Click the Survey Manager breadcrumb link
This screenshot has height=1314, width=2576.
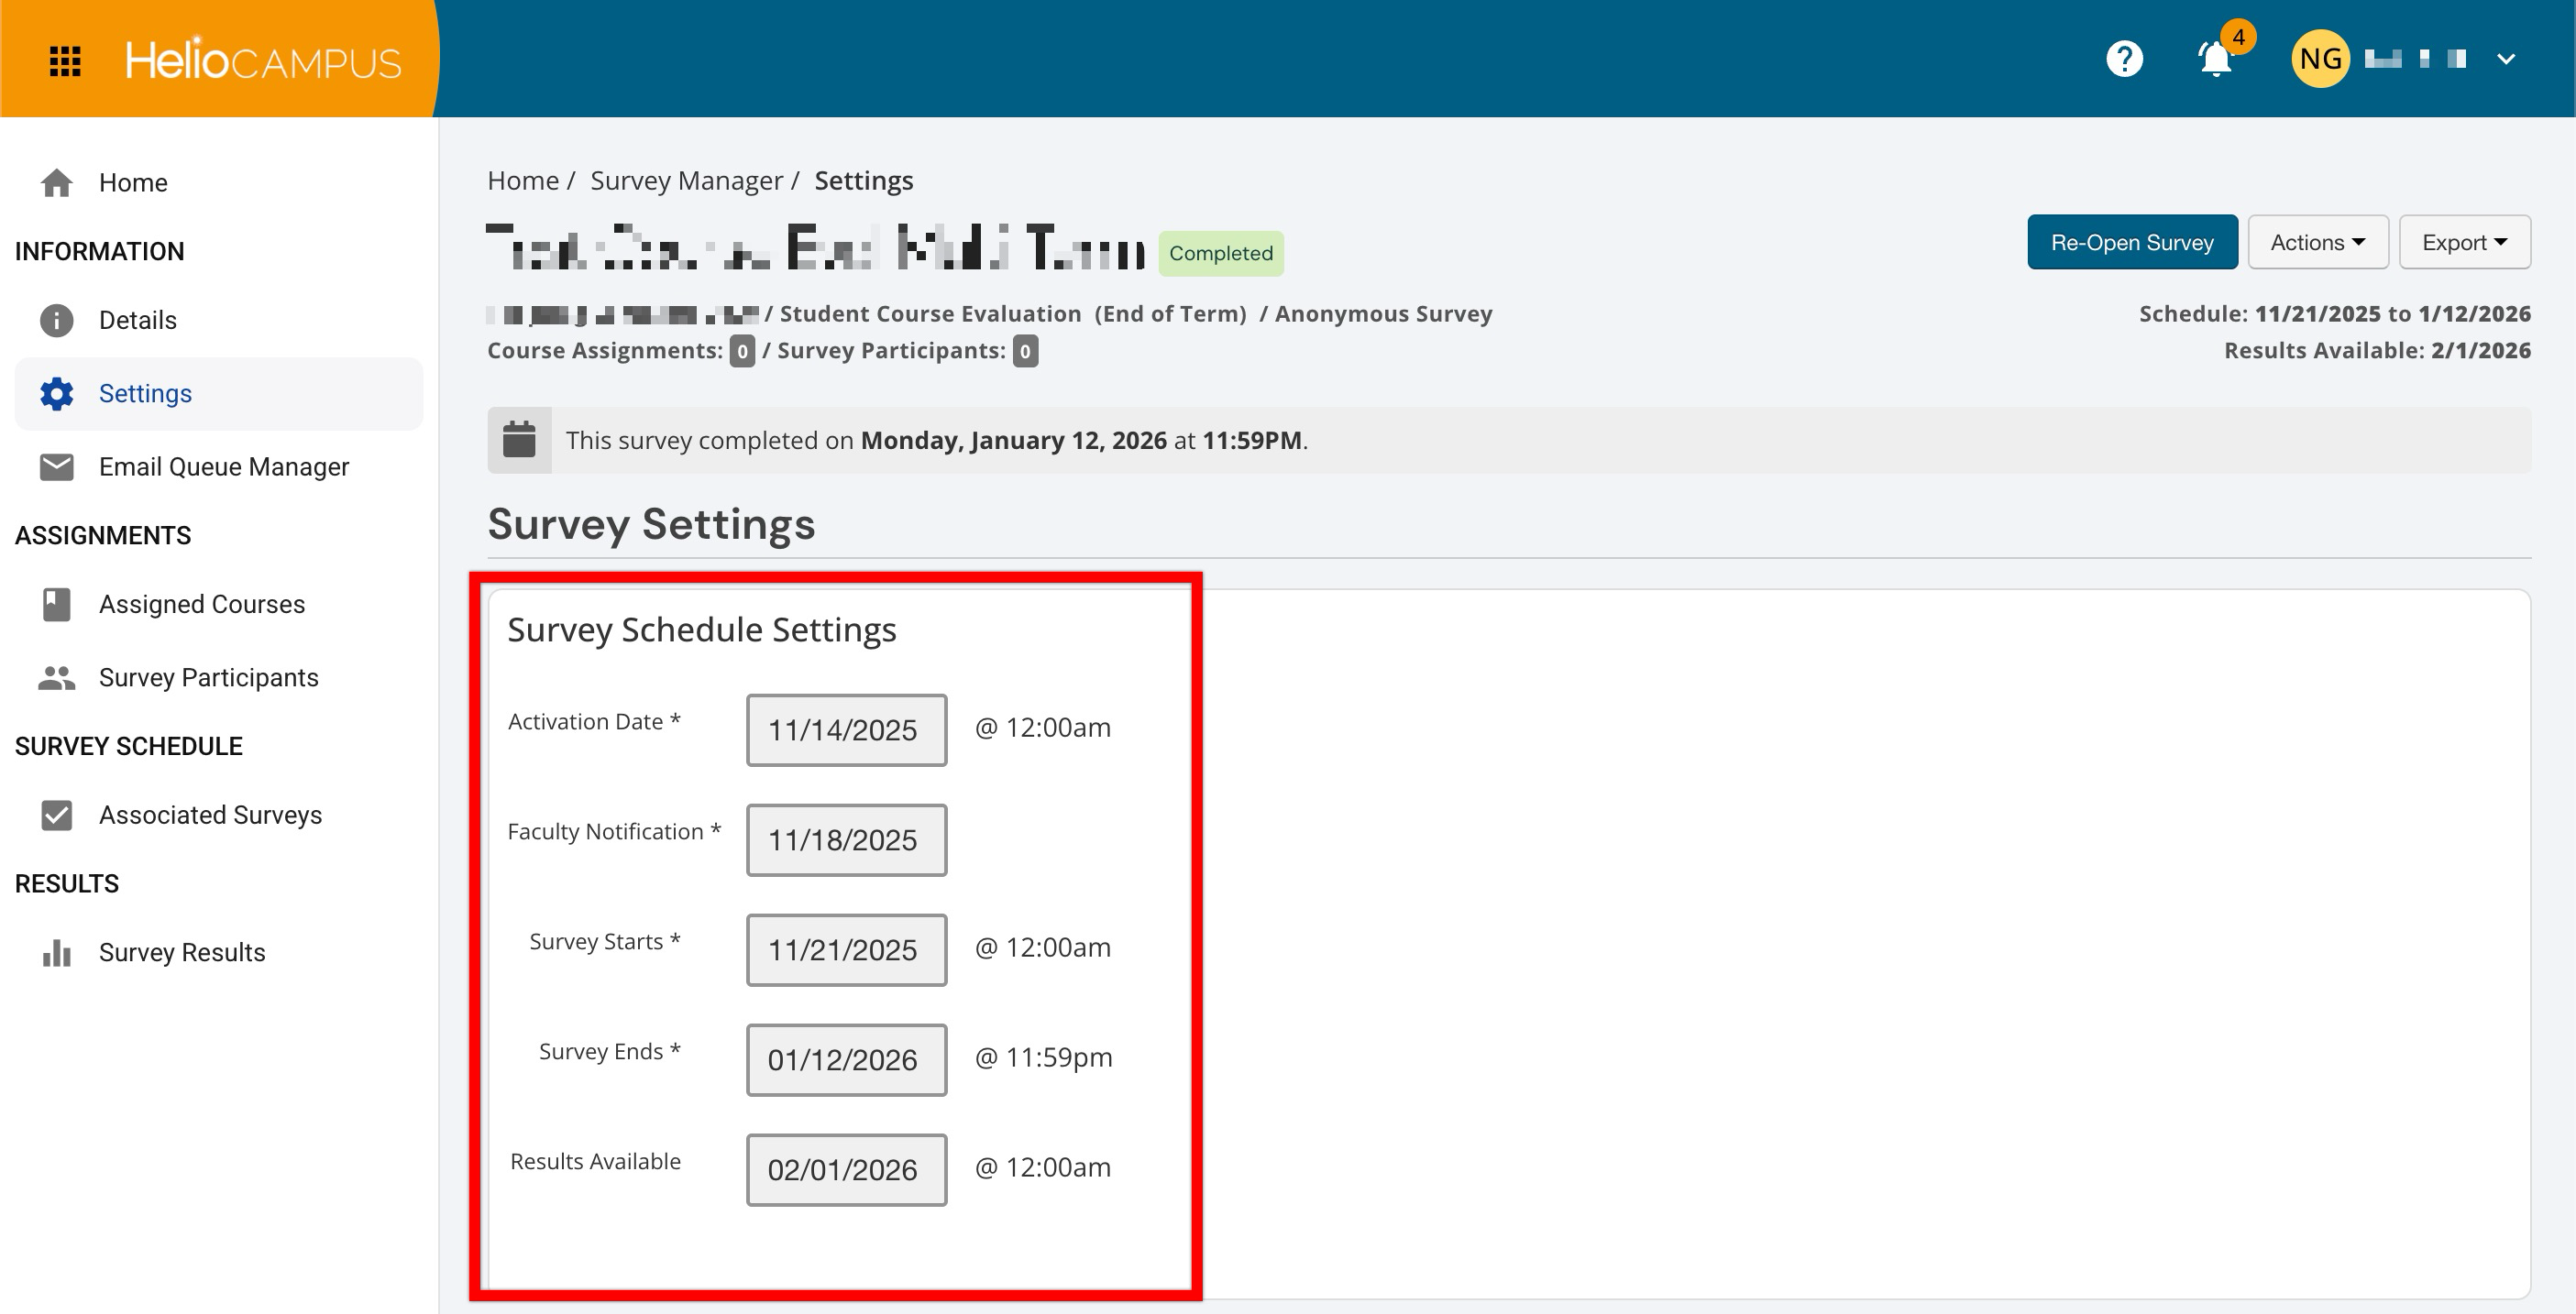(686, 181)
